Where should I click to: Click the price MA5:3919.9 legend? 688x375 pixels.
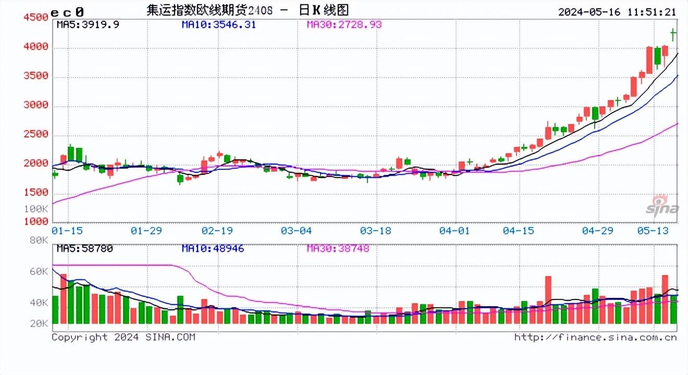(88, 24)
